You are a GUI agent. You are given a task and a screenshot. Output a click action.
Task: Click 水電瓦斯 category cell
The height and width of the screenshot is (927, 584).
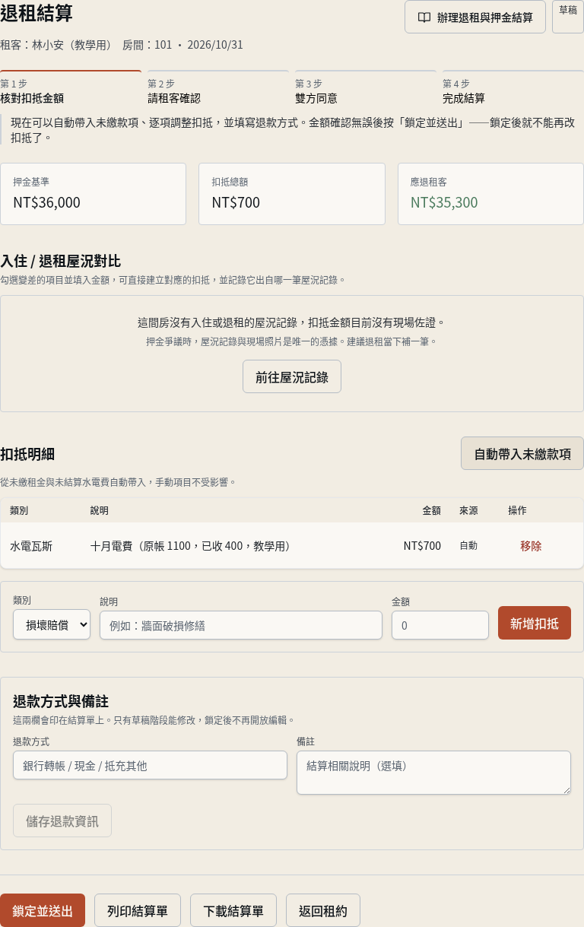tap(31, 545)
